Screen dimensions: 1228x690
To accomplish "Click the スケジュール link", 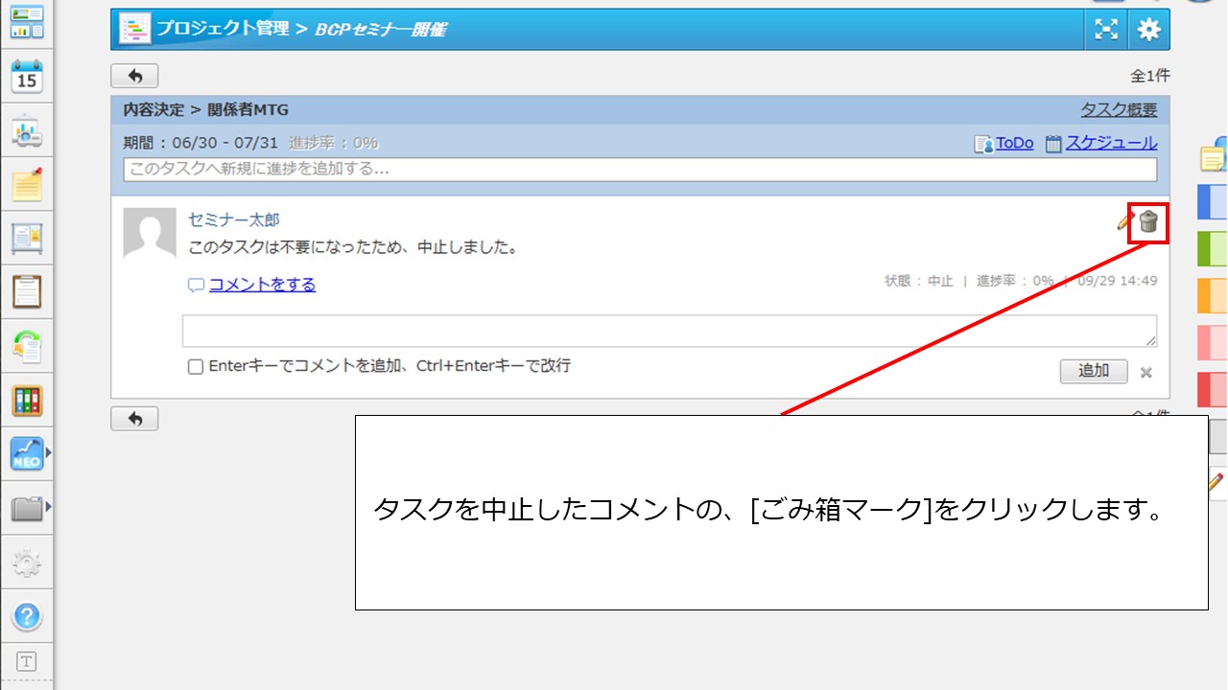I will click(x=1111, y=143).
